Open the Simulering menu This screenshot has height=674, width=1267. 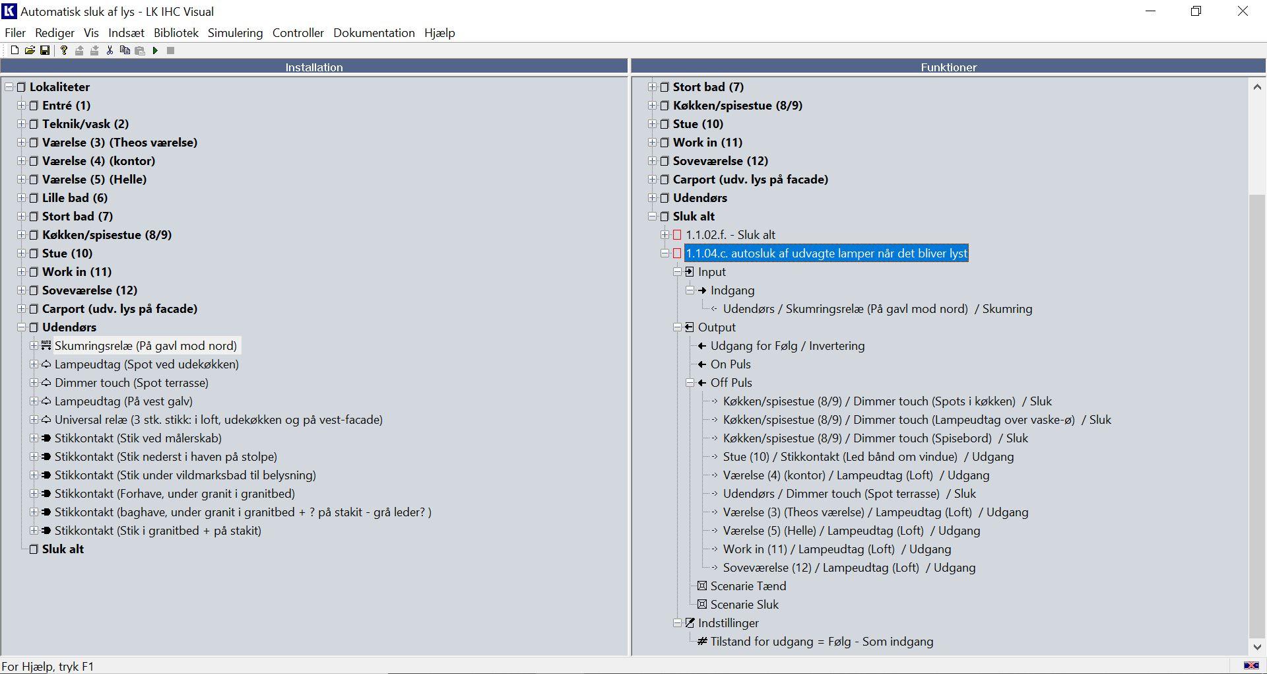(235, 33)
